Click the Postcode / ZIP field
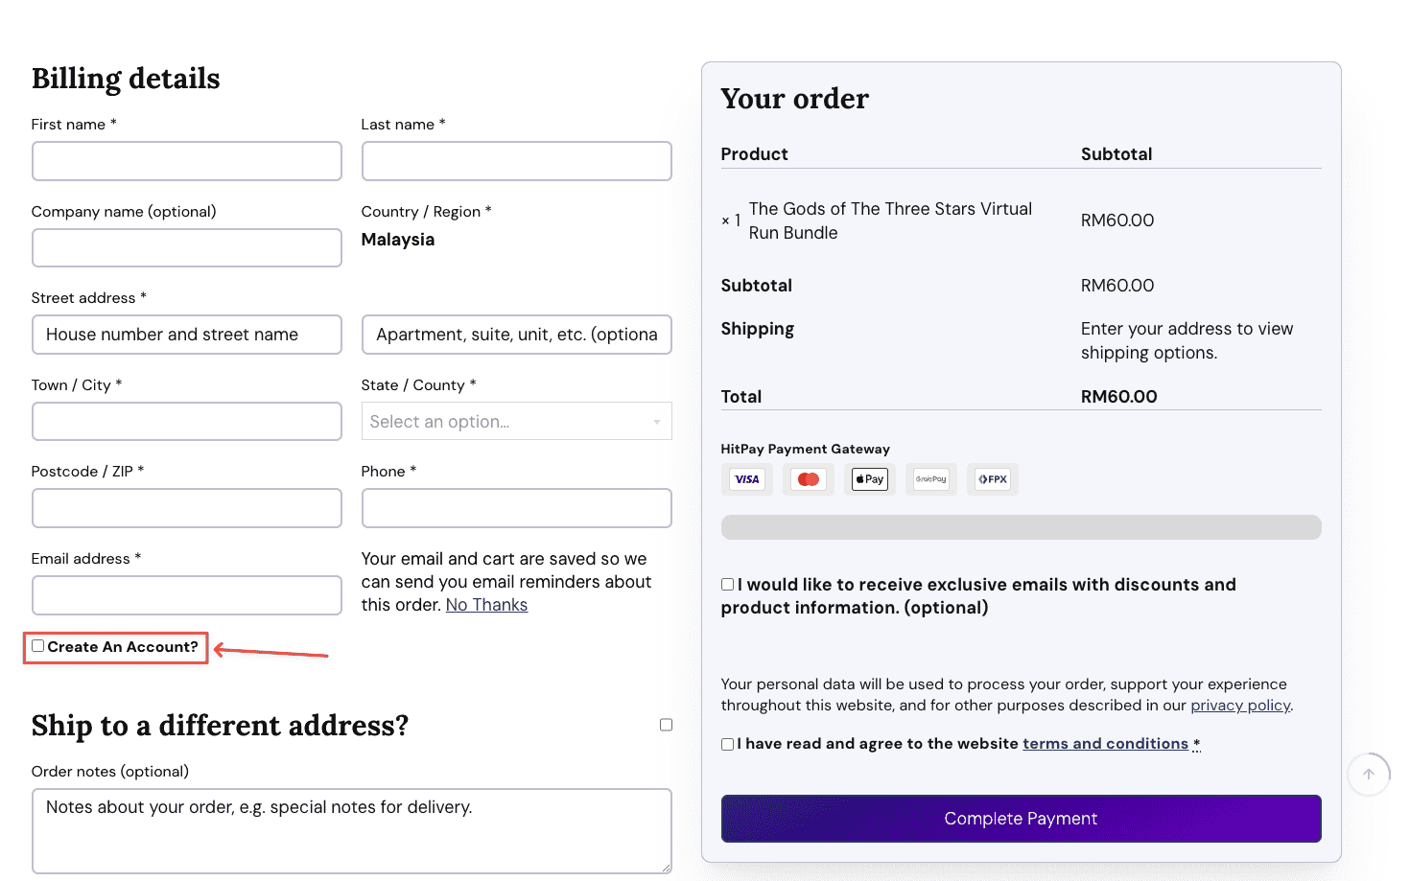Screen dimensions: 1410x881 tap(187, 508)
